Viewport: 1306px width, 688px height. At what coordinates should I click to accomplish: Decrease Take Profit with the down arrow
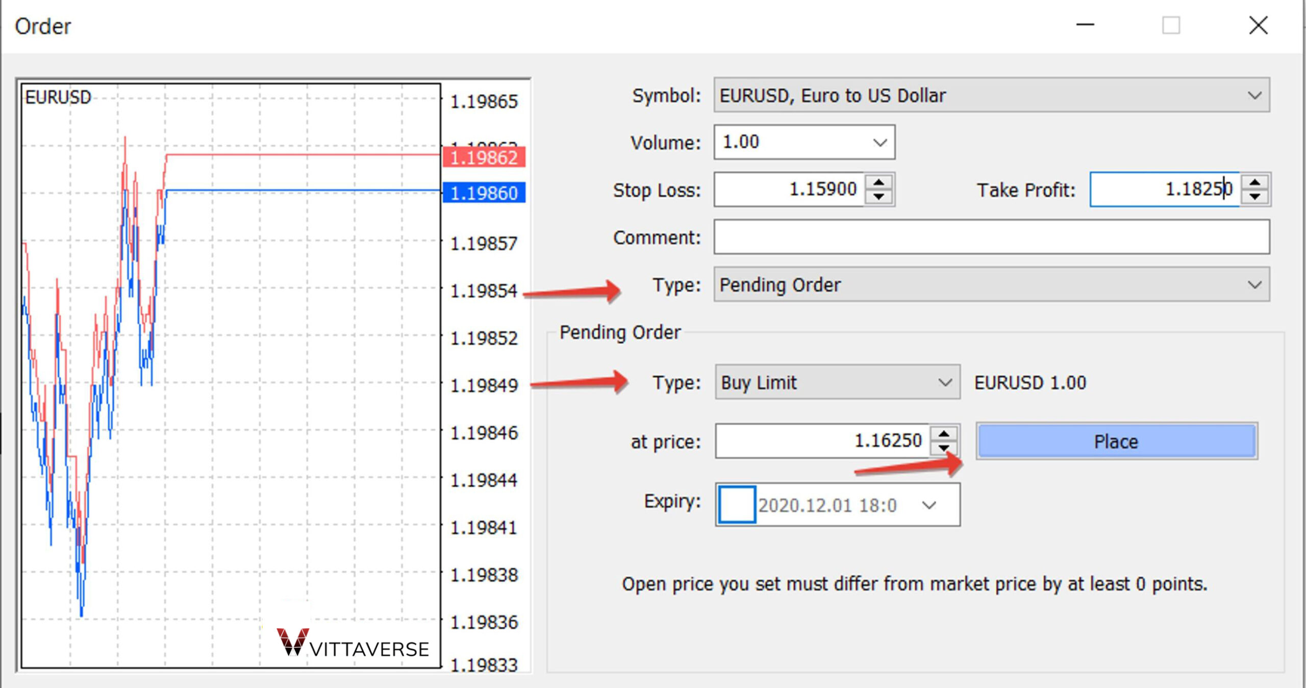(x=1255, y=197)
